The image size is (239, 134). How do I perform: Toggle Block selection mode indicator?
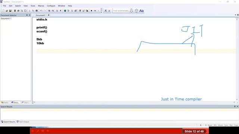point(220,125)
